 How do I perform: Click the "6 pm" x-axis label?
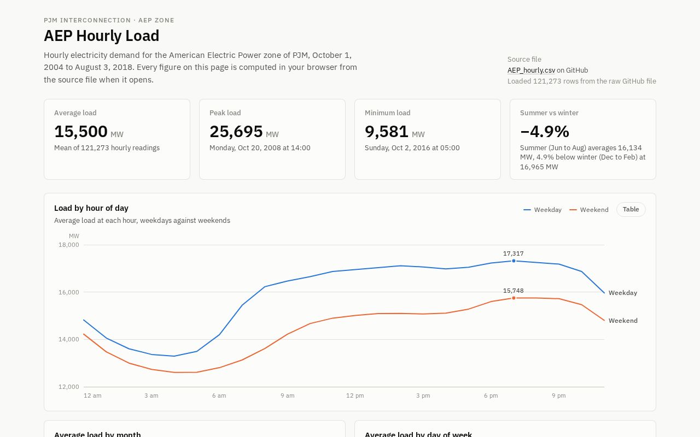point(491,395)
